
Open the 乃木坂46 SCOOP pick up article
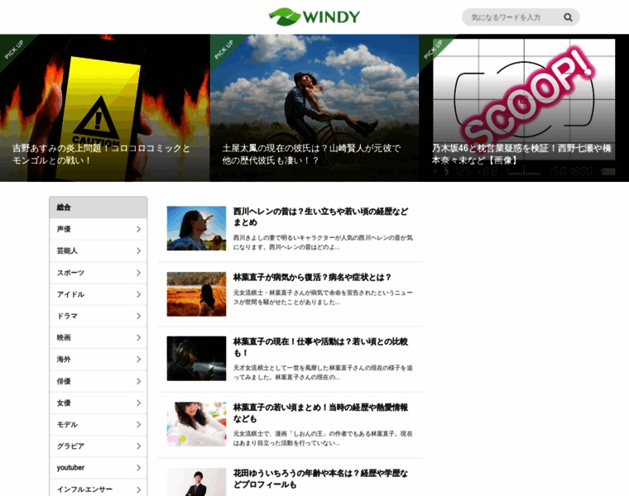click(x=524, y=108)
